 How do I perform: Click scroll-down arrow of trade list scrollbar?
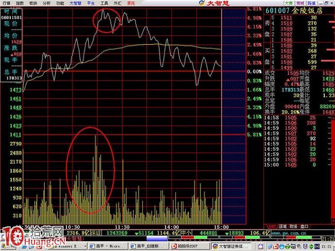coord(333,220)
